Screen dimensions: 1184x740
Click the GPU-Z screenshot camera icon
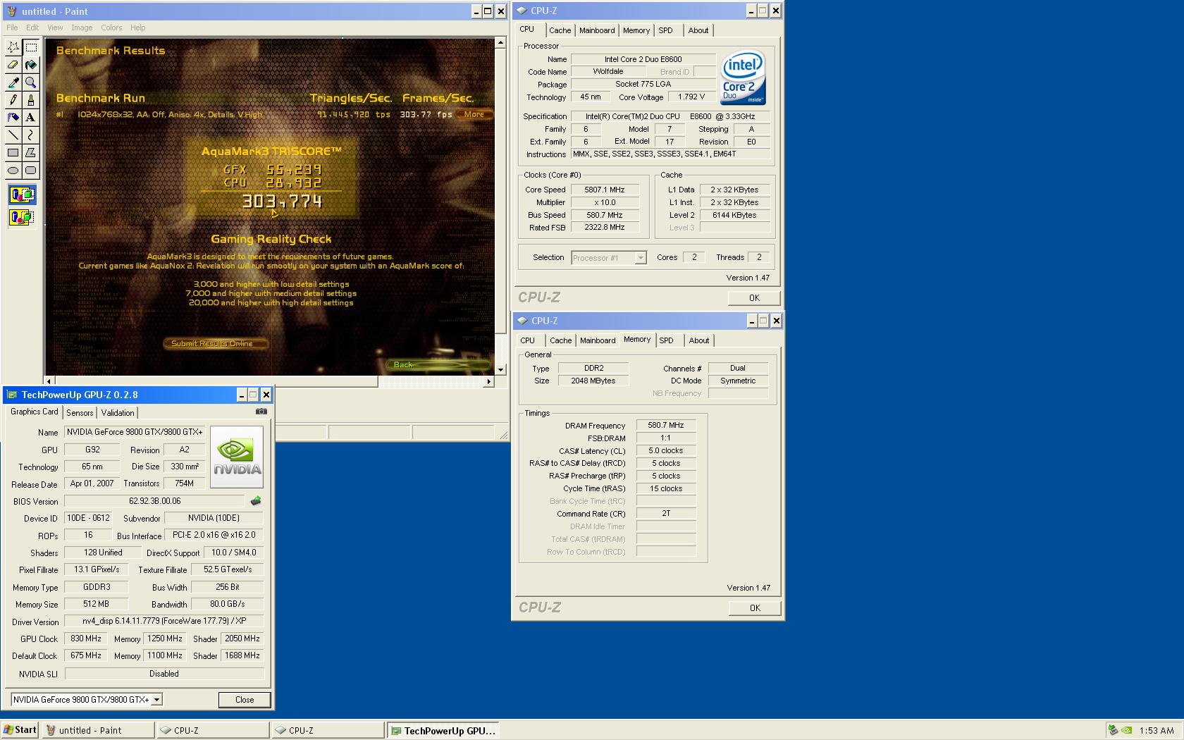(261, 412)
